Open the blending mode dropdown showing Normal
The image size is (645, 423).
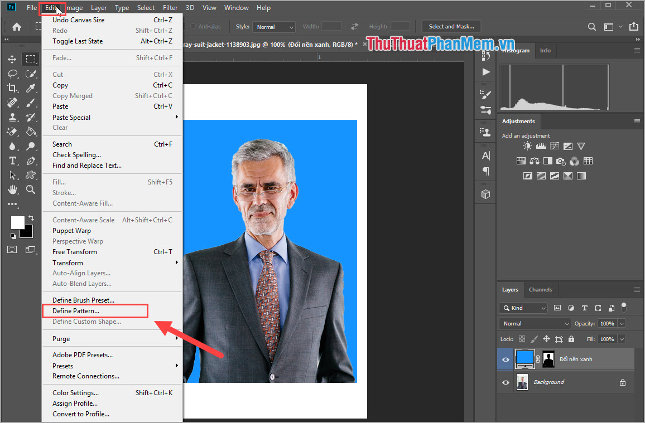(x=534, y=323)
